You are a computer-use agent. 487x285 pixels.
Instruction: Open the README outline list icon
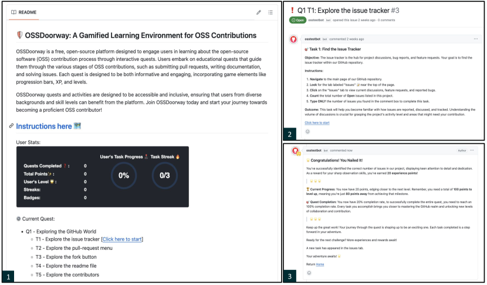270,12
